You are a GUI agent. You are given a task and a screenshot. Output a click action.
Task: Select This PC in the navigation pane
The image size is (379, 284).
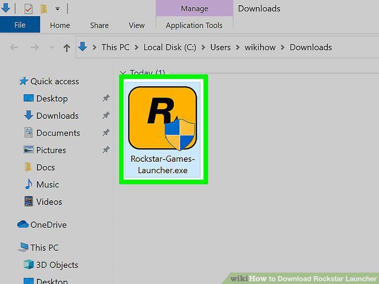[x=44, y=248]
